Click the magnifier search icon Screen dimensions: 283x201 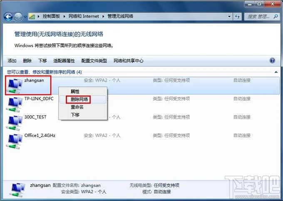pyautogui.click(x=276, y=17)
